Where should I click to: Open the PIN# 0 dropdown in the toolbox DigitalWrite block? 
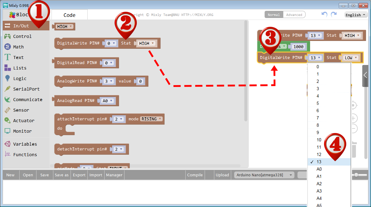click(110, 43)
